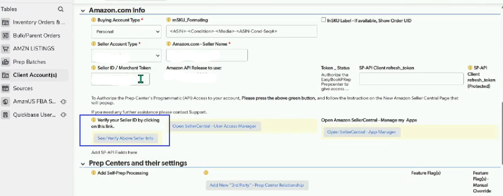This screenshot has height=196, width=503.
Task: Click the Seller ID / Merchant Token field
Action: [121, 79]
